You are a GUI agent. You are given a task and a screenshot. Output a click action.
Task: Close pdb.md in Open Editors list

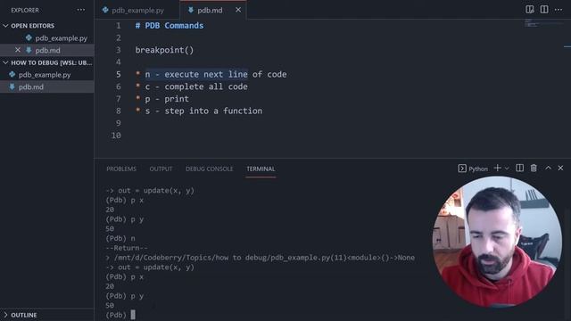(18, 50)
